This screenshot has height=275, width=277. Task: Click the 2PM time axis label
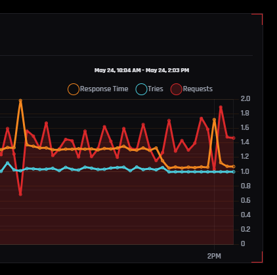point(214,256)
